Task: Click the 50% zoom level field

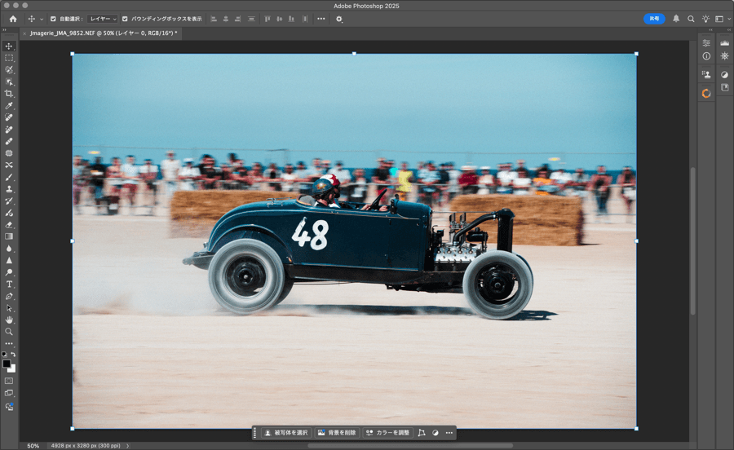Action: tap(33, 446)
